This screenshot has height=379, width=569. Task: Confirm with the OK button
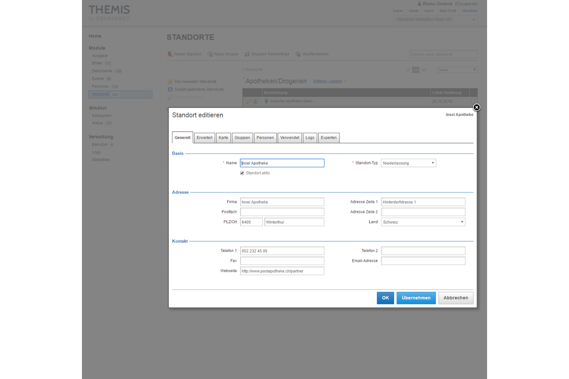(x=385, y=298)
